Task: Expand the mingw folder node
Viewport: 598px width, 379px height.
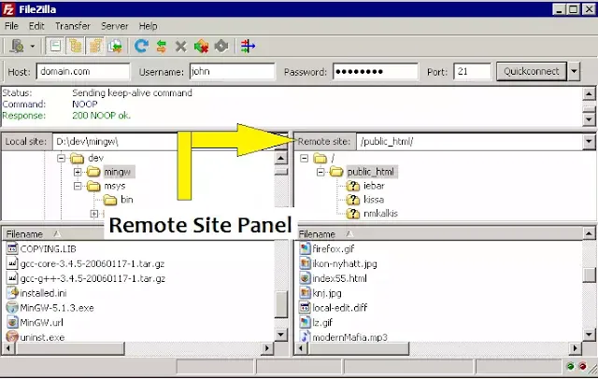Action: pos(78,172)
